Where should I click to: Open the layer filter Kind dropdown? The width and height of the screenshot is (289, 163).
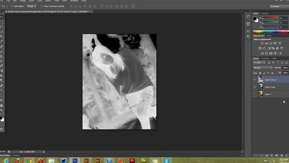coord(259,62)
